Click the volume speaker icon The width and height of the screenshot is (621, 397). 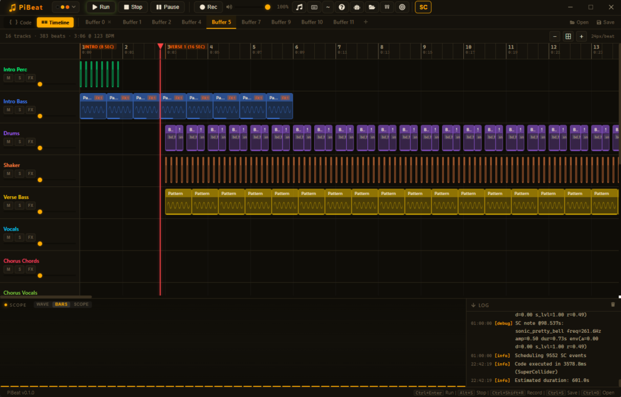[229, 7]
